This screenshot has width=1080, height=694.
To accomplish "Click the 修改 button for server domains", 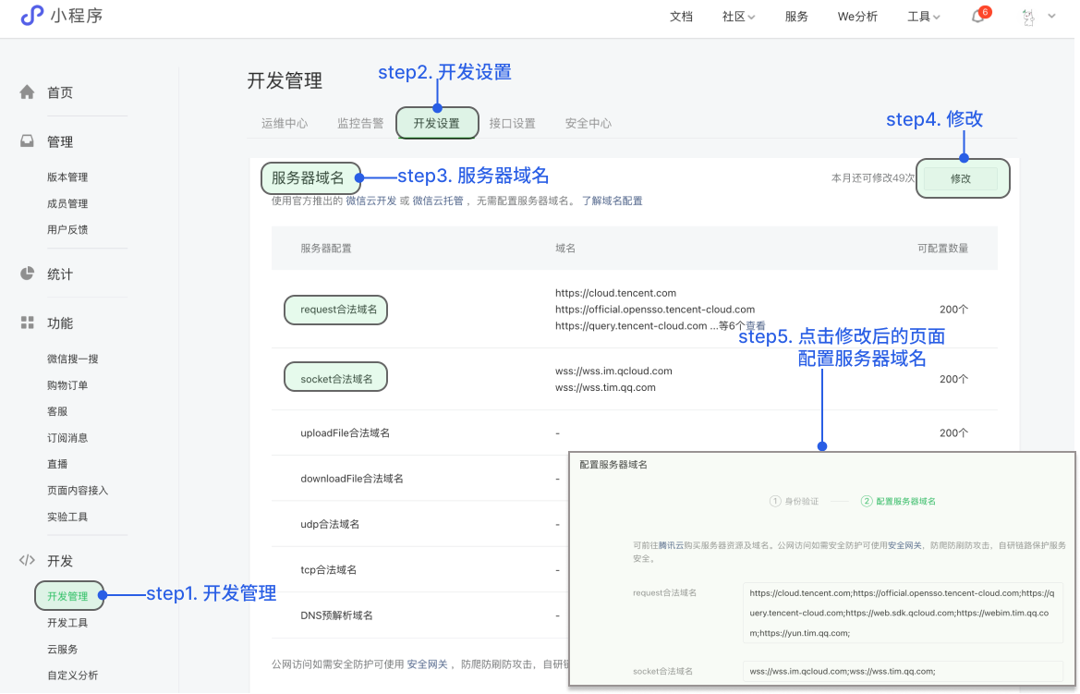I will [961, 178].
